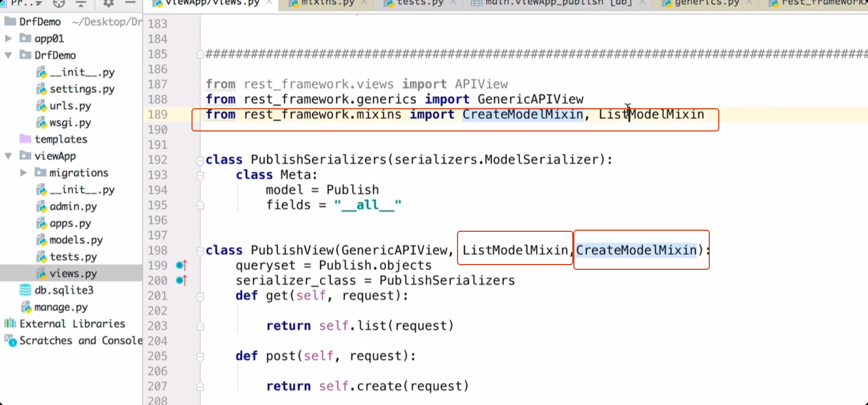The width and height of the screenshot is (868, 405).
Task: Click GenericAPIView on import line 188
Action: click(531, 99)
